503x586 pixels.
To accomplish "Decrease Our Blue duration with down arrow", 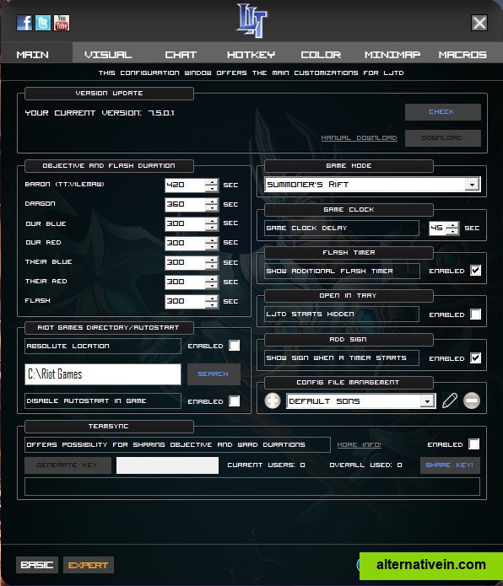I will tap(212, 227).
